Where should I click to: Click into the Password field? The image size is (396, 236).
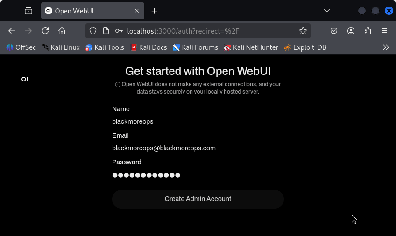pos(198,175)
